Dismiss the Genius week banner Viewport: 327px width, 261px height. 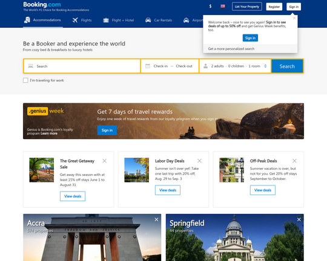click(294, 112)
